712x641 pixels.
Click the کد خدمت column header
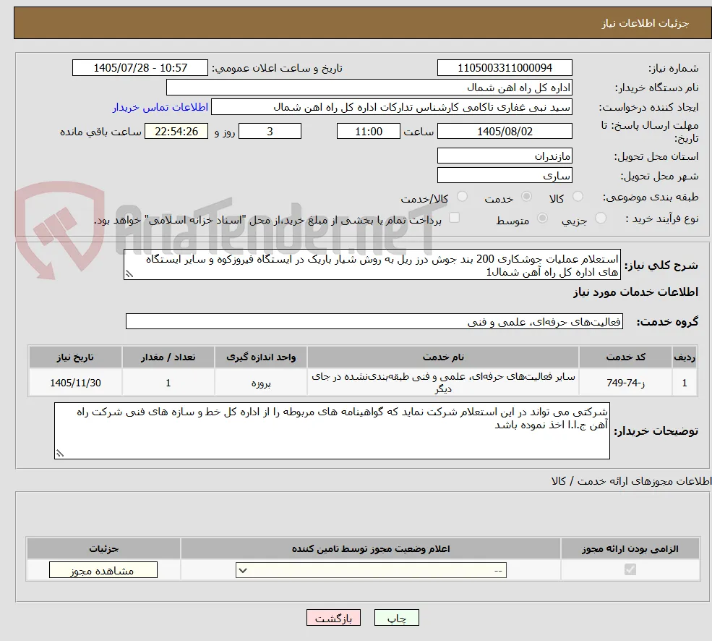(625, 357)
